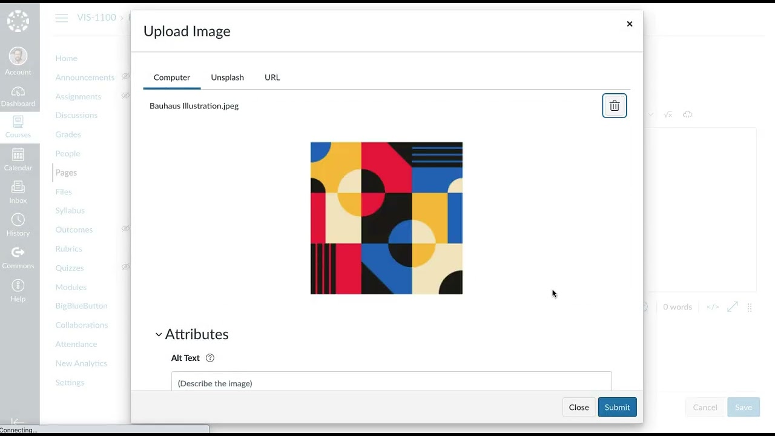Open the toolbar dropdown arrow beside the equation icon
Screen dimensions: 775x436
tap(651, 114)
